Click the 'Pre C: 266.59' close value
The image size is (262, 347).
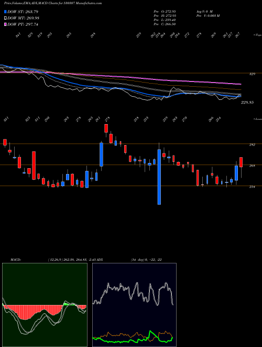165,24
